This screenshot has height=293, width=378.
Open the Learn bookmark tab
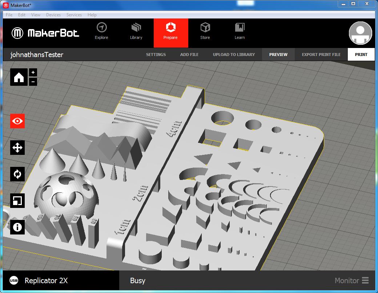click(x=240, y=31)
